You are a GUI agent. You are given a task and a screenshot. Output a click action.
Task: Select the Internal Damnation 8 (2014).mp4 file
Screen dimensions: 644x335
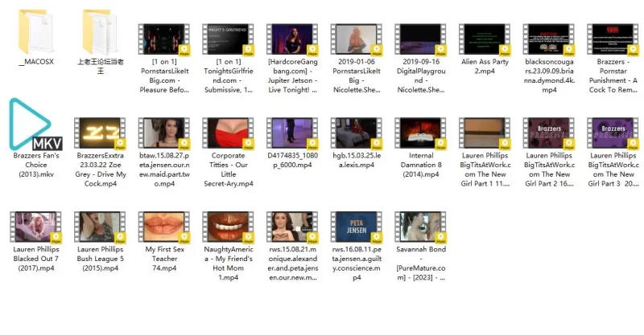420,133
